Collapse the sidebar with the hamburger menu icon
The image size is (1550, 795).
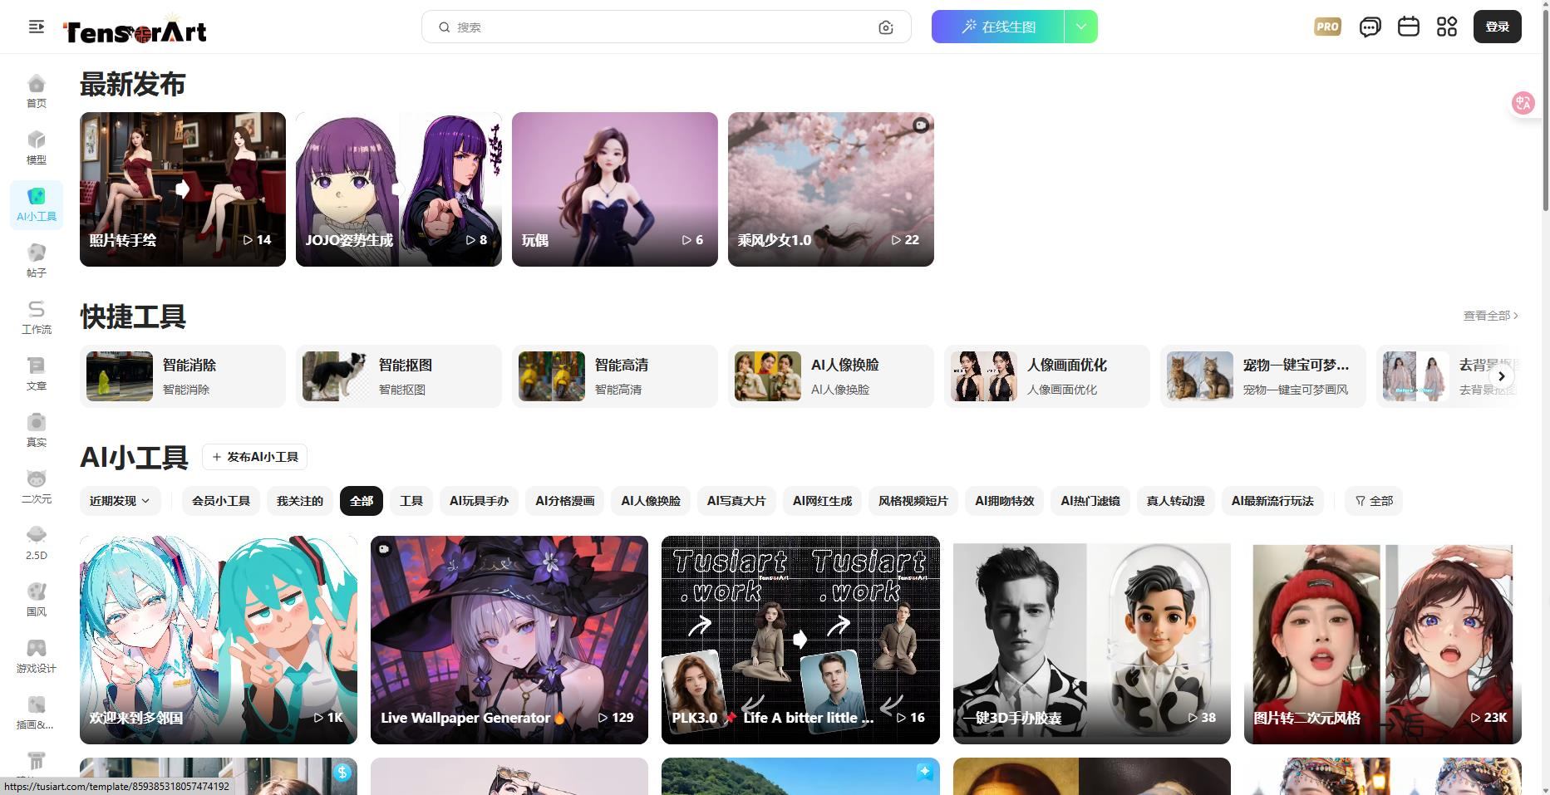click(x=37, y=27)
